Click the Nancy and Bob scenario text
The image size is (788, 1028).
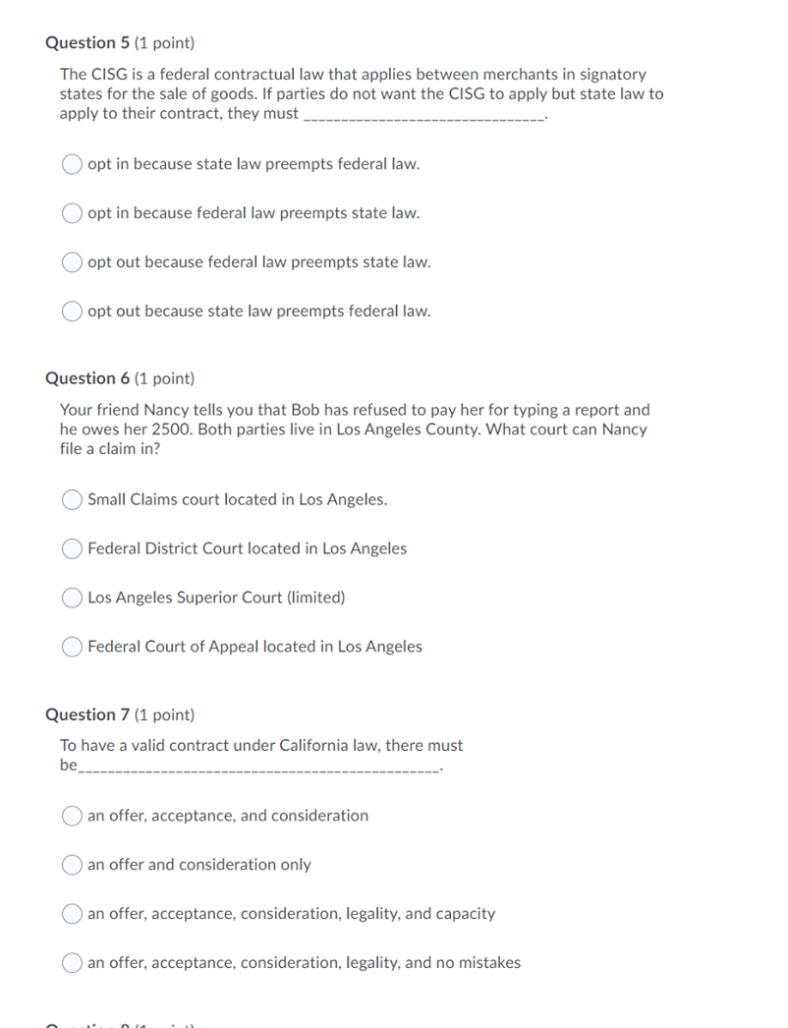click(x=354, y=428)
